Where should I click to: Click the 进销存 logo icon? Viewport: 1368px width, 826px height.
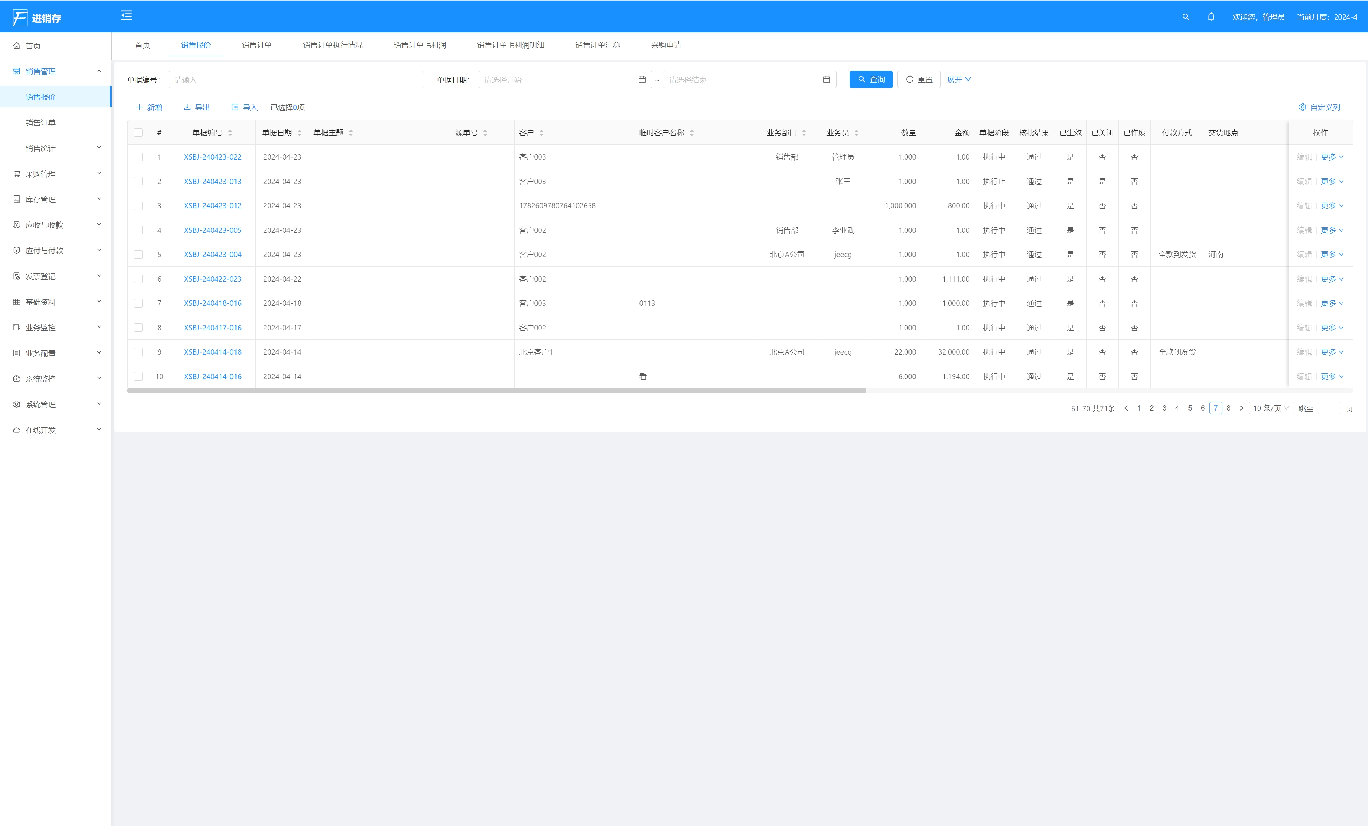click(x=20, y=18)
